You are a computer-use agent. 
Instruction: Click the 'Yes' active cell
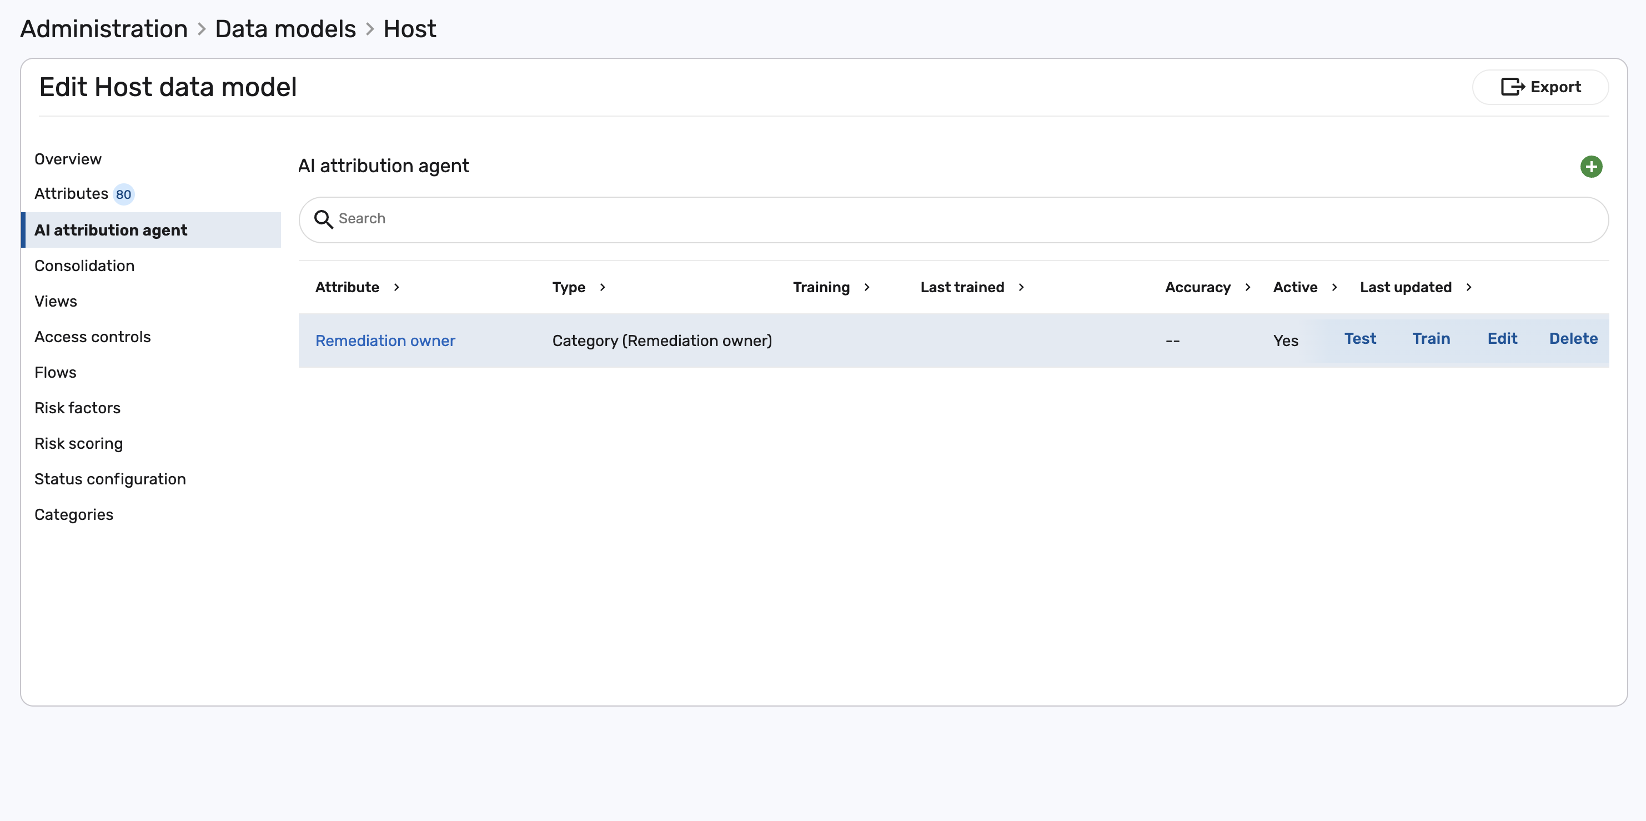coord(1285,341)
